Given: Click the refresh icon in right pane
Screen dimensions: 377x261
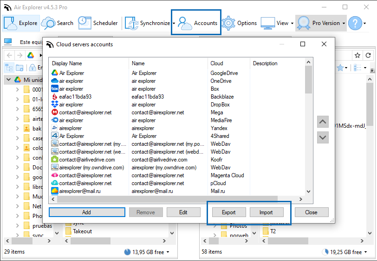Looking at the screenshot, I should click(x=368, y=56).
